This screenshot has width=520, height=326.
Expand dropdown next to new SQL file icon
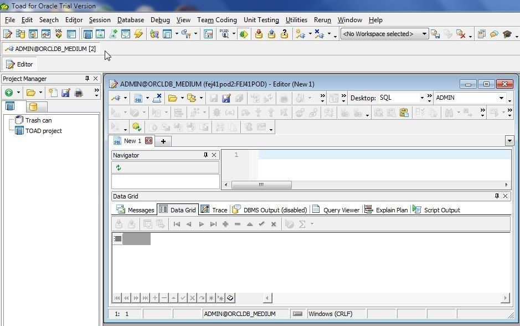[x=147, y=98]
